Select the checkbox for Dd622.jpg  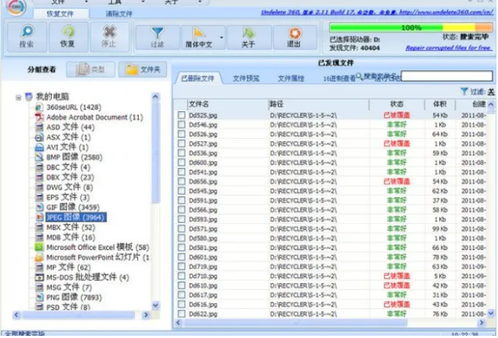click(182, 314)
